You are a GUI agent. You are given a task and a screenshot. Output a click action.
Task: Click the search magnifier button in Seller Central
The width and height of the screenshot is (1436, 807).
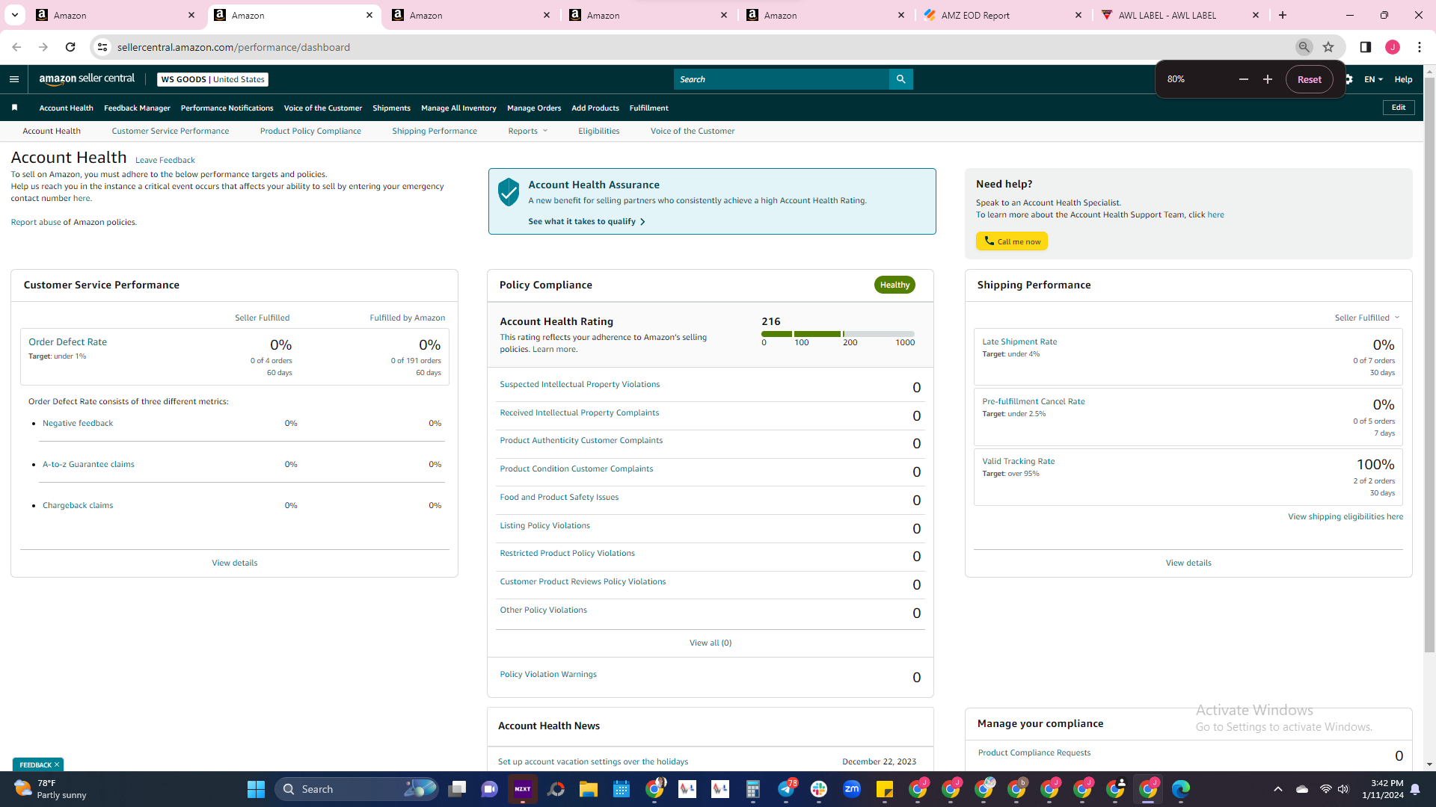900,79
